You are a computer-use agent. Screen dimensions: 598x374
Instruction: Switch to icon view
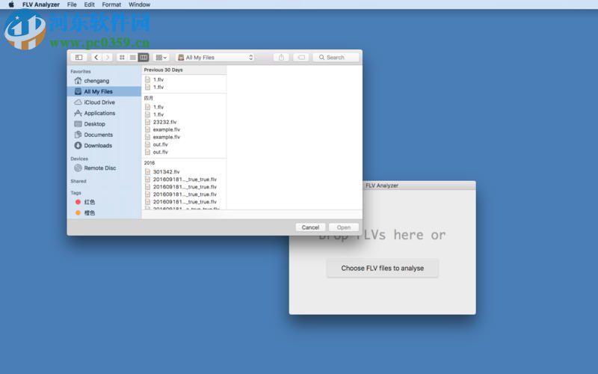coord(122,58)
